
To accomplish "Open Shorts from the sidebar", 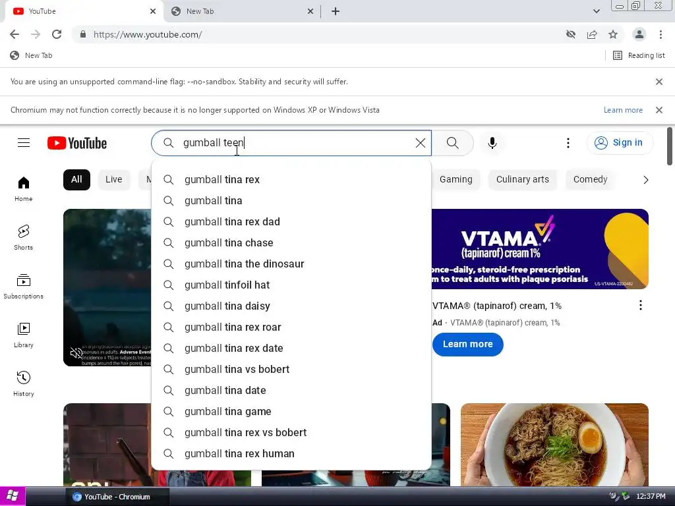I will click(x=23, y=237).
